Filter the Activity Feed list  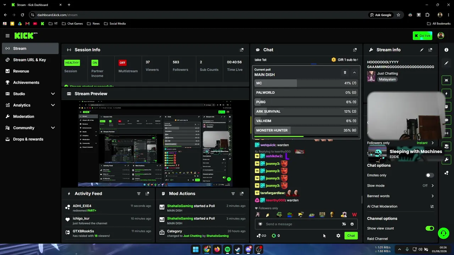[x=139, y=194]
